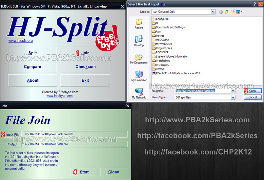Select the MSOCache folder

(x=160, y=40)
